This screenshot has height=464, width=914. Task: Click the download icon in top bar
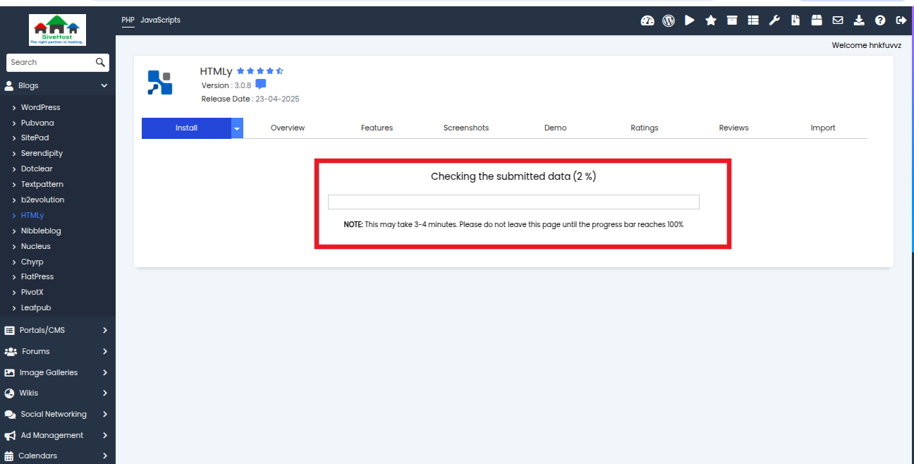pos(859,20)
